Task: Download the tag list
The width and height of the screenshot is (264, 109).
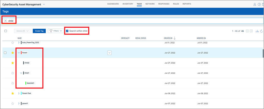Action: point(257,31)
